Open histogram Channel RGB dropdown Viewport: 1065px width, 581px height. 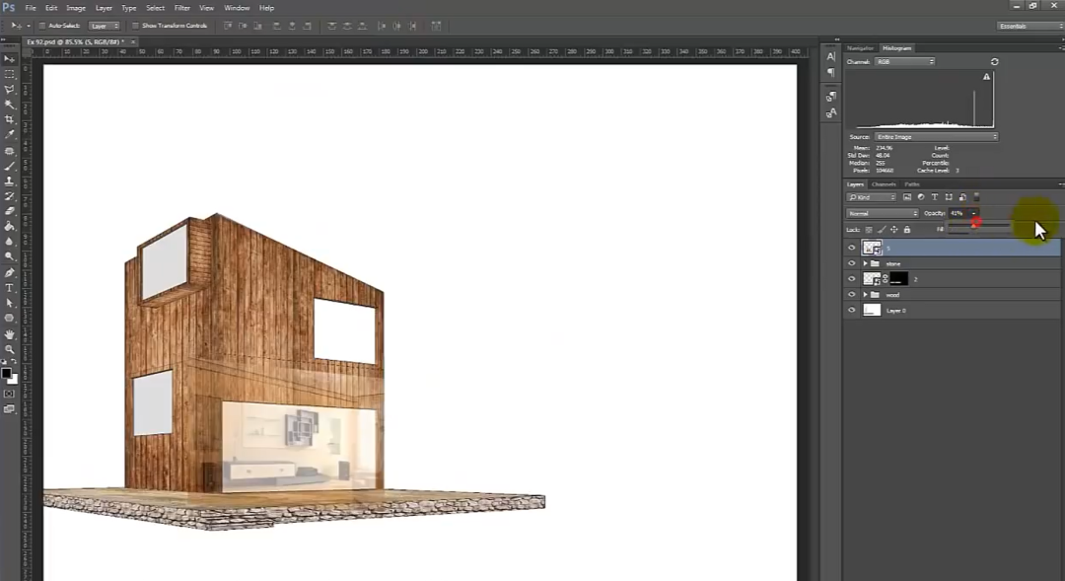point(903,62)
